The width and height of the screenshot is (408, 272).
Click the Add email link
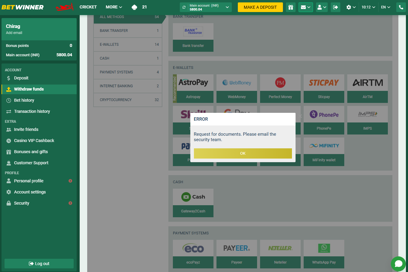[x=14, y=33]
